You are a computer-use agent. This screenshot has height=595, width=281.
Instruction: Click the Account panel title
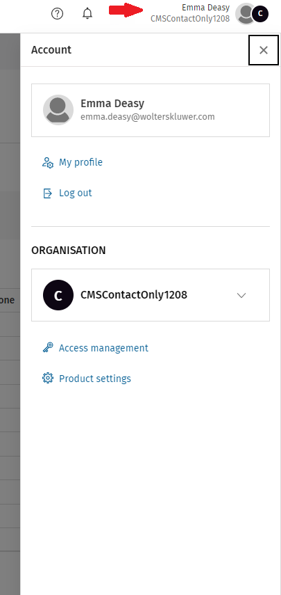point(51,49)
